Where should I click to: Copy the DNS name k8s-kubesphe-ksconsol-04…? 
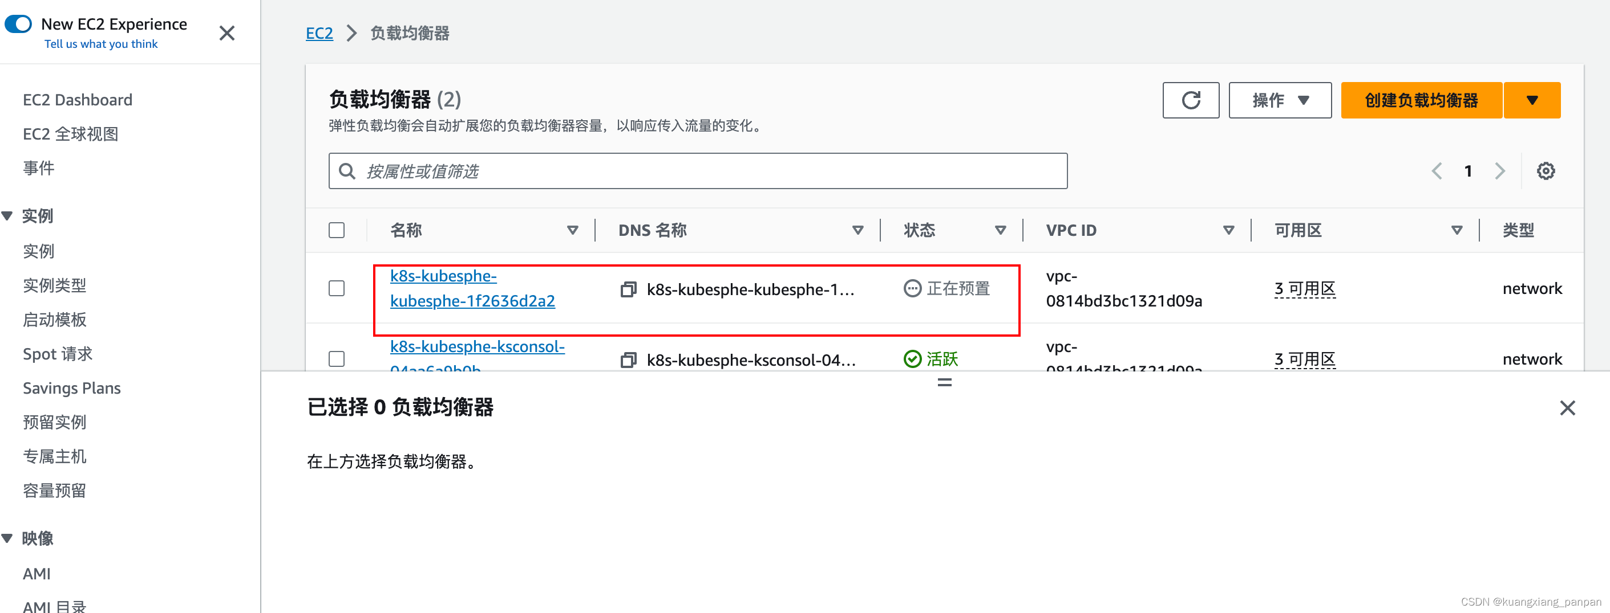[628, 360]
